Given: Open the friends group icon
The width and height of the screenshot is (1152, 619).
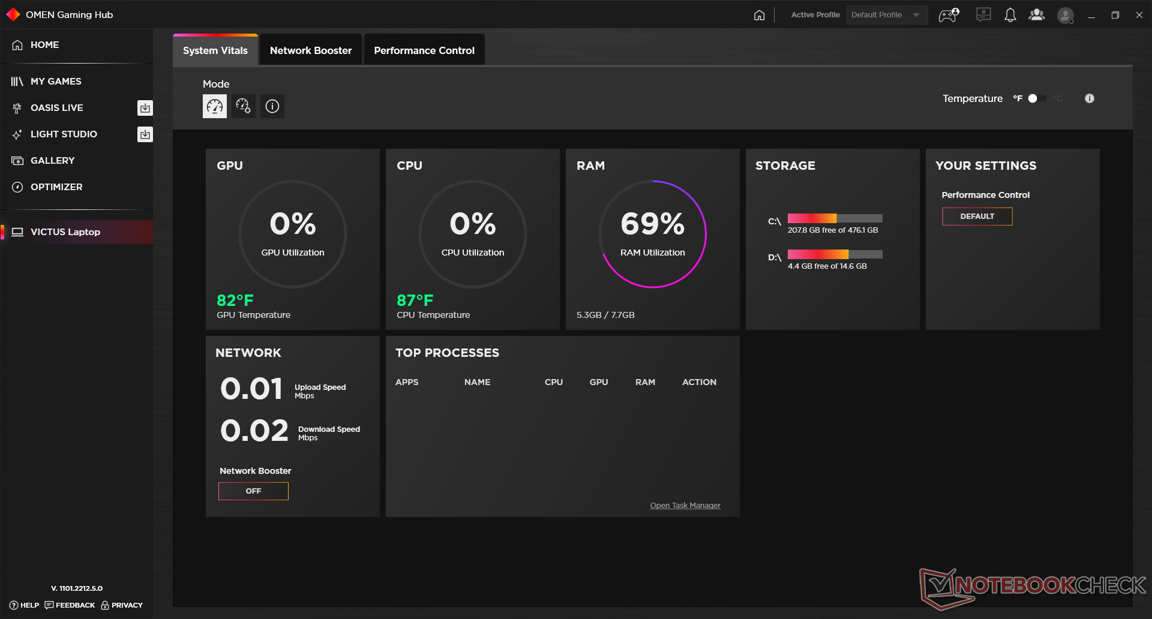Looking at the screenshot, I should (1037, 15).
